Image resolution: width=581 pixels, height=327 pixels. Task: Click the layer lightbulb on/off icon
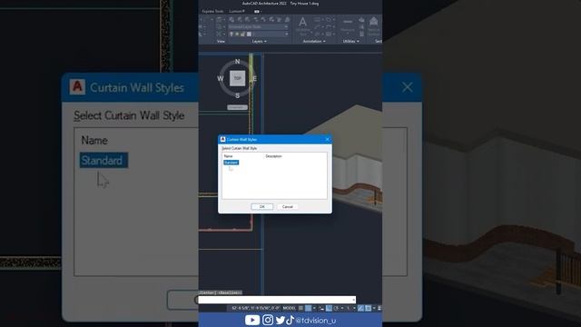[x=231, y=34]
